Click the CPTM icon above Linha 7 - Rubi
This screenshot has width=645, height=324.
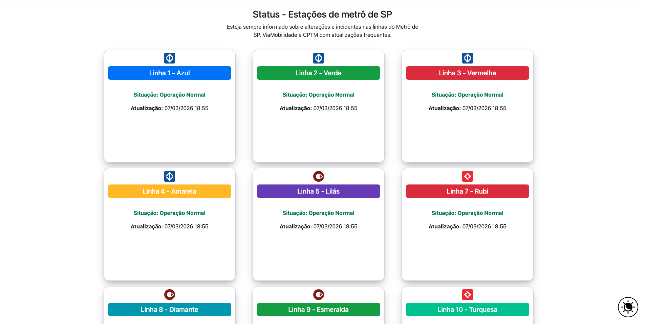[467, 176]
